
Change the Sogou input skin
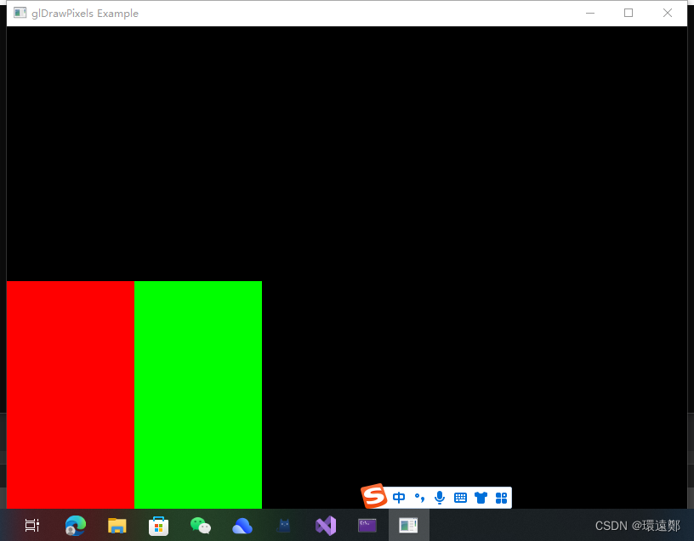point(481,498)
